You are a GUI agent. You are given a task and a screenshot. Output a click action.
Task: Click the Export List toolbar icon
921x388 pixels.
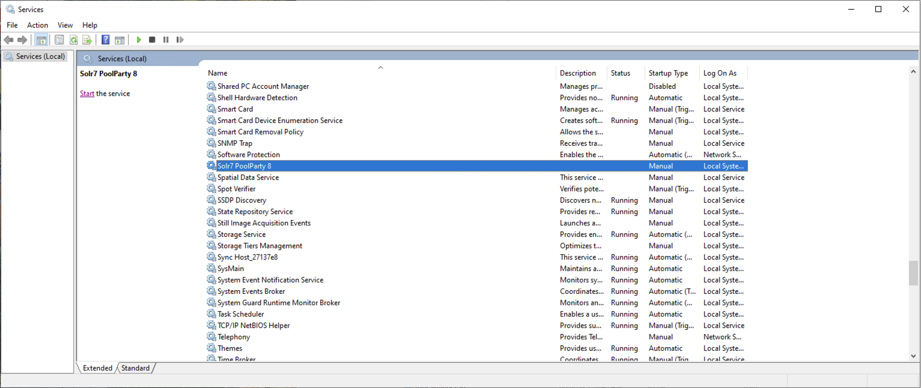point(87,40)
